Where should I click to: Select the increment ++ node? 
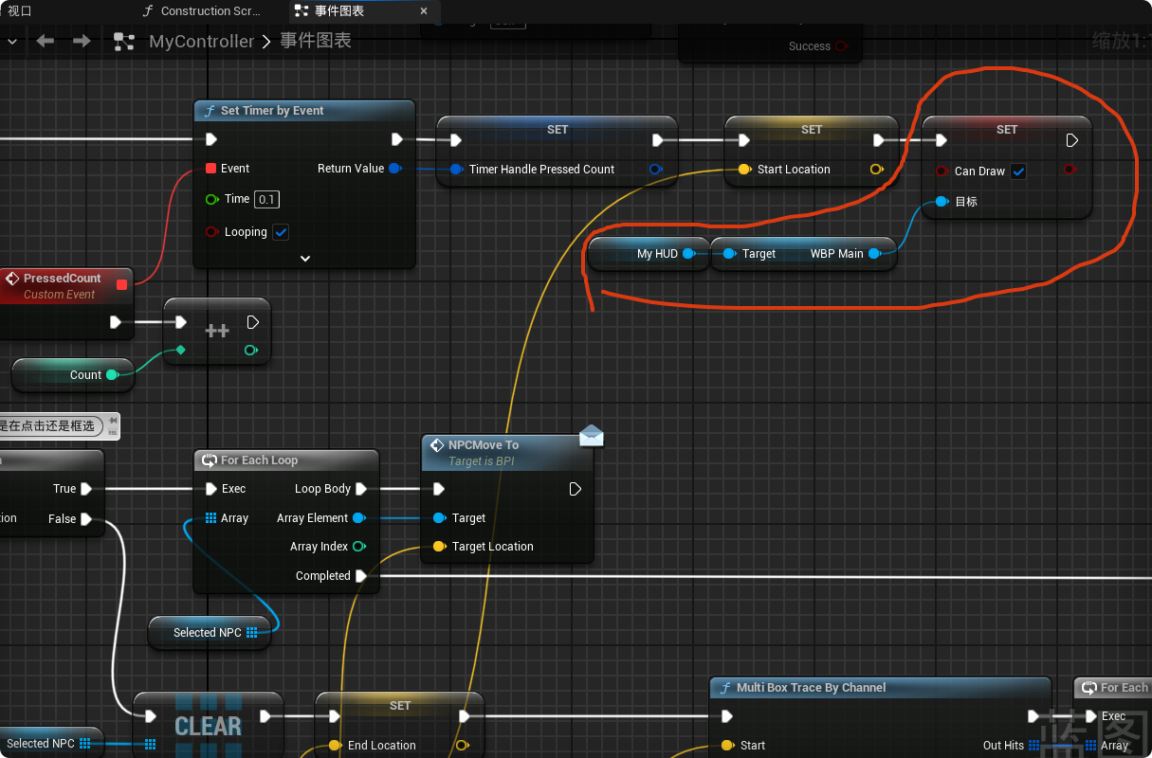click(x=217, y=331)
